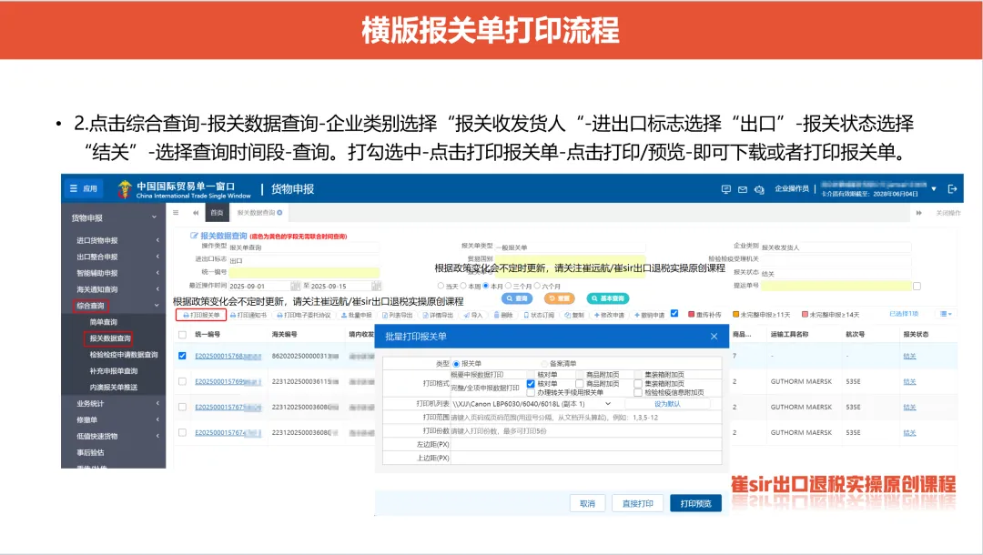Click 详情导出 toolbar button
Viewport: 983px width, 555px height.
[x=438, y=315]
